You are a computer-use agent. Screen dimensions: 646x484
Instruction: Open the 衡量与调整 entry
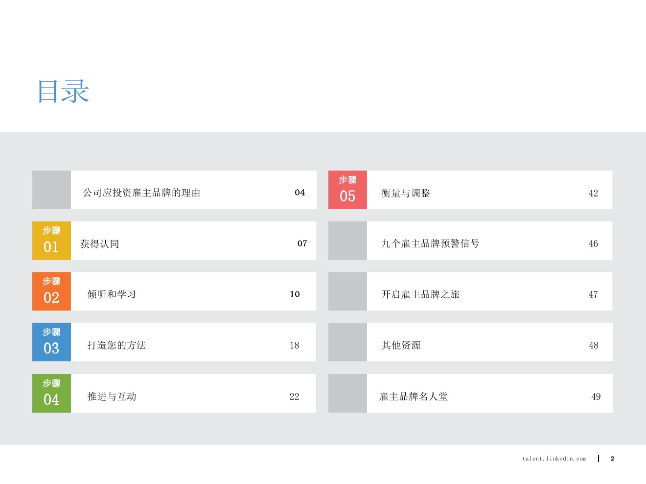pyautogui.click(x=406, y=193)
